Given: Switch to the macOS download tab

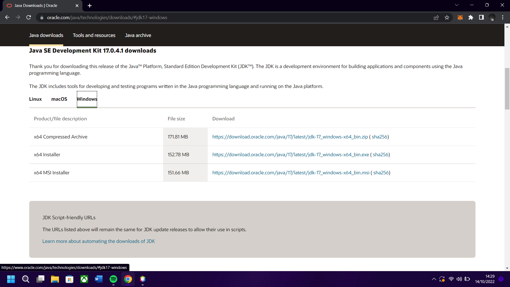Looking at the screenshot, I should tap(59, 99).
